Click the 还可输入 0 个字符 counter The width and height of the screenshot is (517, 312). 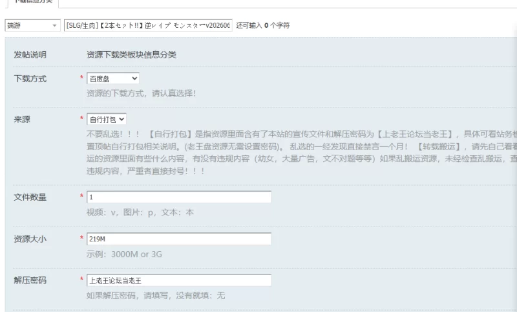(263, 25)
